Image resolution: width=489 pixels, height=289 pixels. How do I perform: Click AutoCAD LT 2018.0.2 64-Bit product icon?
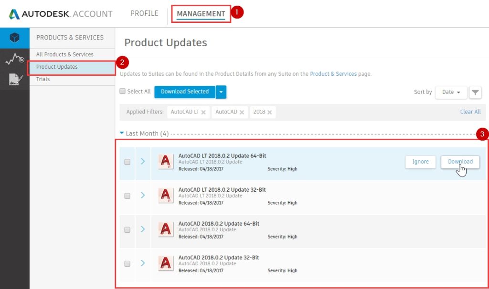166,162
